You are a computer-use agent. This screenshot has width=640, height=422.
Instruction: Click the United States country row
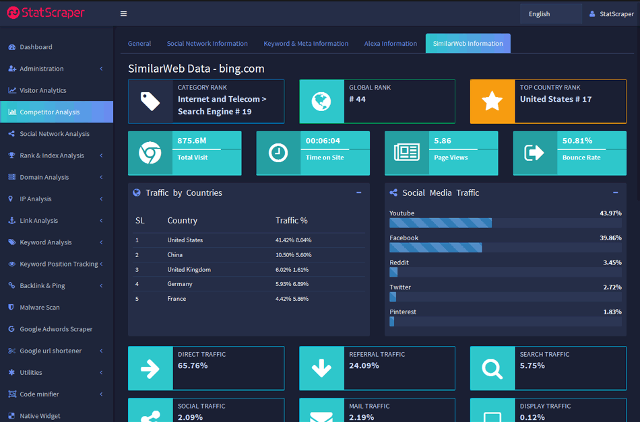(249, 240)
